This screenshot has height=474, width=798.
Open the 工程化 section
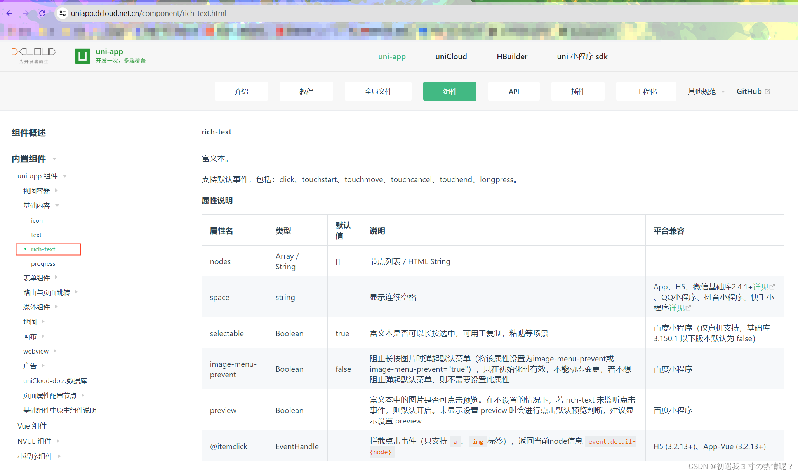click(646, 91)
